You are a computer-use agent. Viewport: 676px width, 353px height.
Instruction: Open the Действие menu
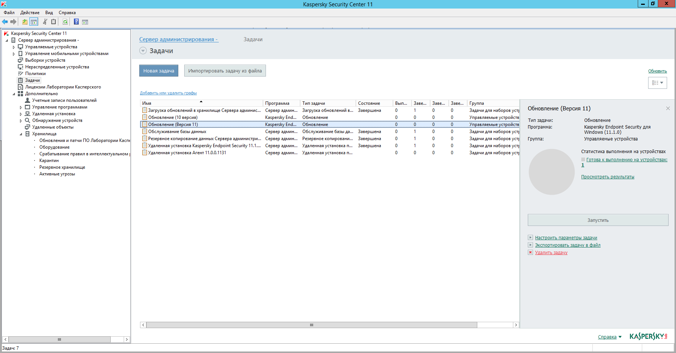click(x=30, y=13)
